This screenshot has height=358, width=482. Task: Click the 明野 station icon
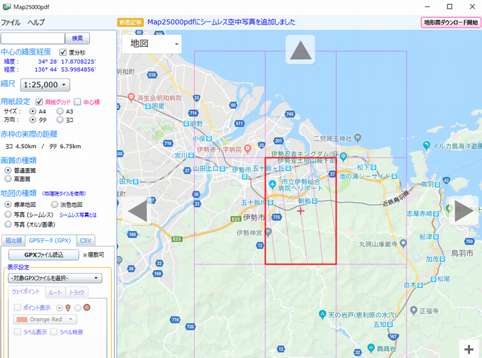(x=186, y=123)
